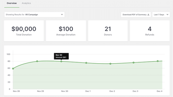Click the Dec 1 data point on chart
Viewport: 173px width, 97px height.
coord(86,63)
